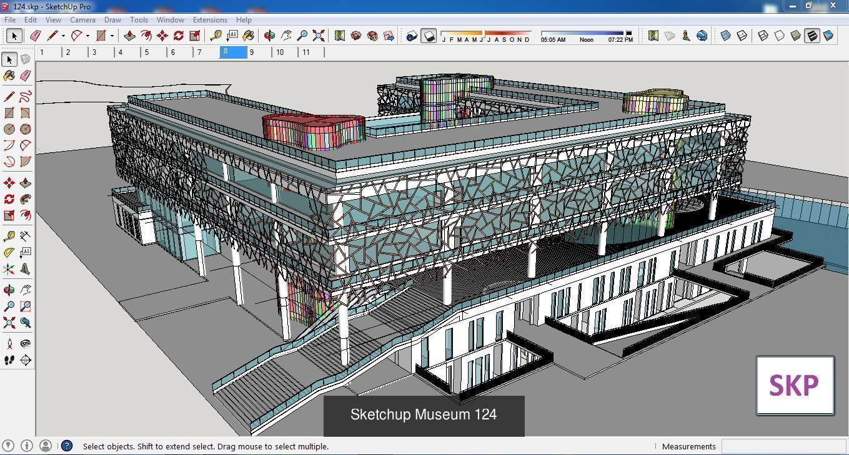Select the Move tool in top toolbar
Image resolution: width=849 pixels, height=455 pixels.
point(162,36)
